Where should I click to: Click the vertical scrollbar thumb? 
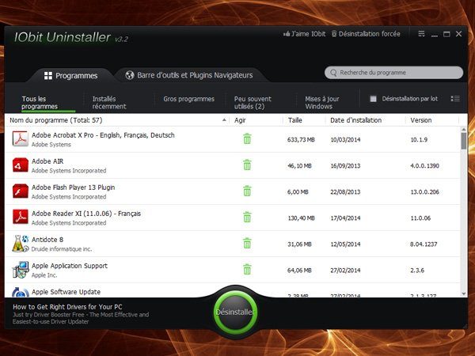[464, 141]
